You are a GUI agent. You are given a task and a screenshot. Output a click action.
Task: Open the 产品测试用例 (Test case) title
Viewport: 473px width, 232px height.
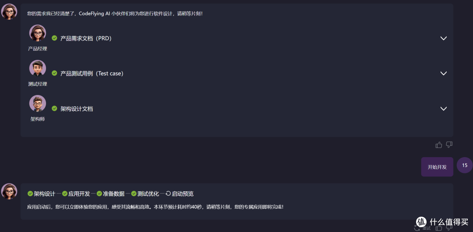(x=92, y=73)
